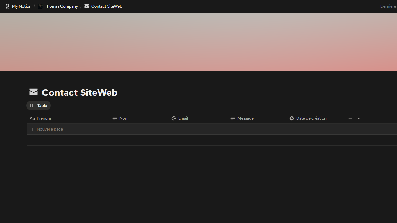Click the envelope icon in the breadcrumb
Image resolution: width=397 pixels, height=223 pixels.
86,6
